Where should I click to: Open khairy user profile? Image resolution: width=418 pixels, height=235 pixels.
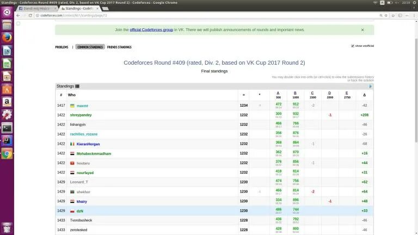pyautogui.click(x=82, y=202)
